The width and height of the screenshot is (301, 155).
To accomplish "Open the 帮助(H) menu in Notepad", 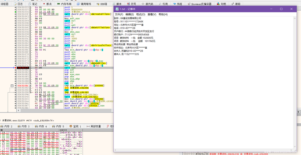I will [x=163, y=14].
